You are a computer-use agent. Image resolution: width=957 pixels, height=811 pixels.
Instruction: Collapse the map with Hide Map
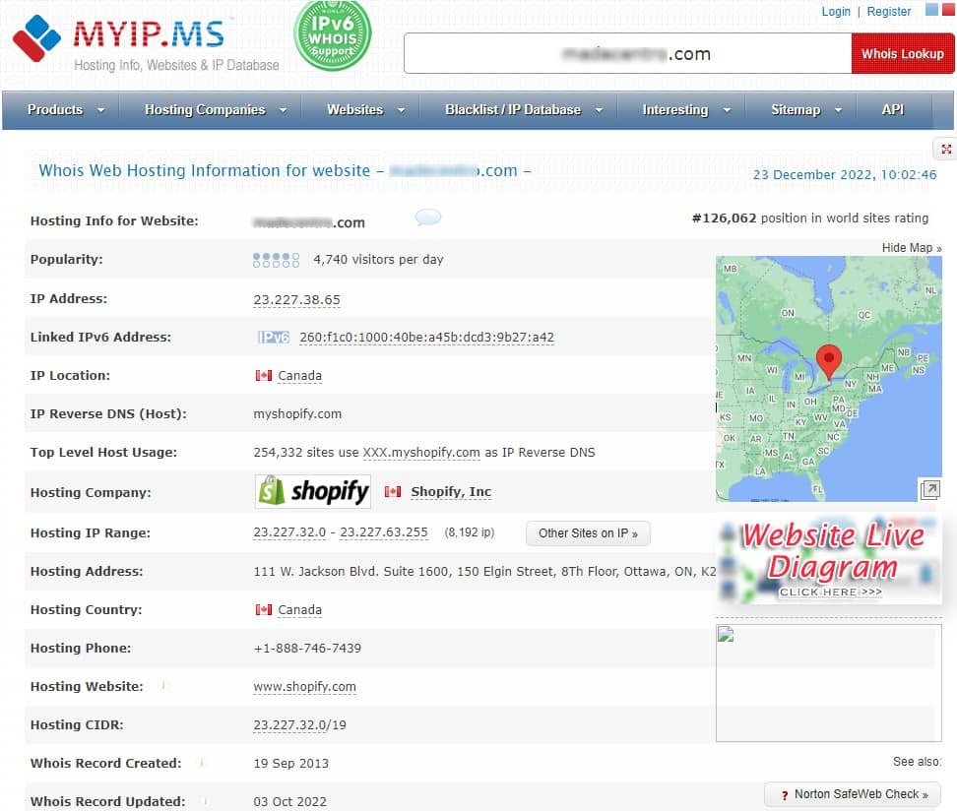(x=912, y=248)
